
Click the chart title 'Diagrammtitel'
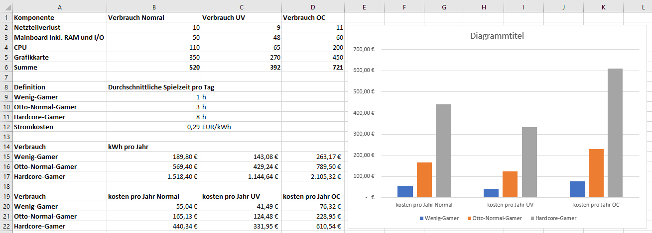(x=497, y=36)
